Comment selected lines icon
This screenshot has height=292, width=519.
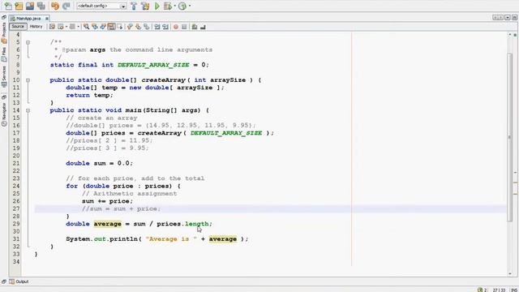(195, 27)
